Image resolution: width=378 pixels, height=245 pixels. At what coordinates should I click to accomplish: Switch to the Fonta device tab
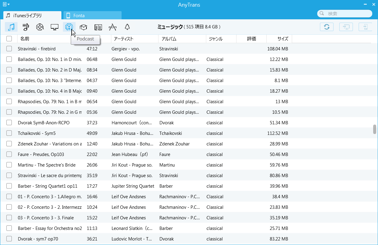pyautogui.click(x=93, y=15)
